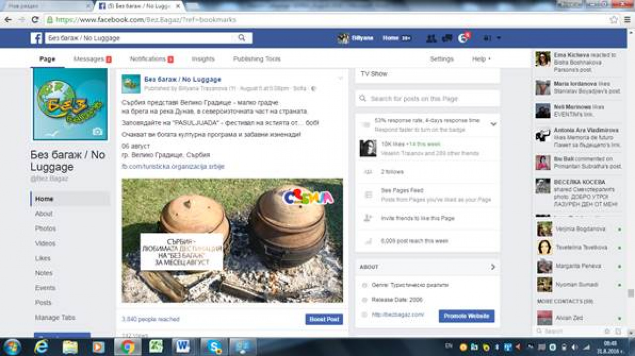Expand the ABOUT section arrow
This screenshot has width=635, height=356.
pos(493,267)
